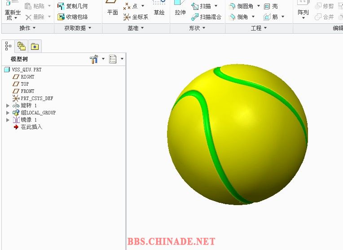Screen dimensions: 343x250
Task: Create a datum Plane (平面)
Action: [x=112, y=9]
